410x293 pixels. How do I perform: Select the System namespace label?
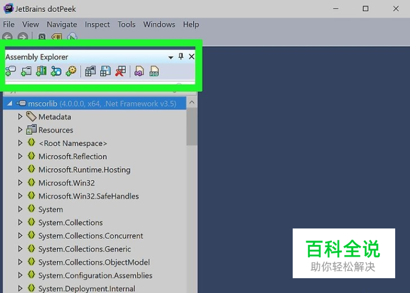[51, 210]
